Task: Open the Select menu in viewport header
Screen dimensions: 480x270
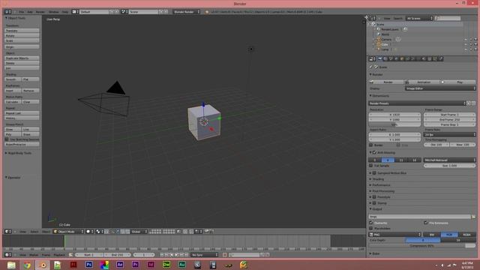Action: [x=34, y=232]
